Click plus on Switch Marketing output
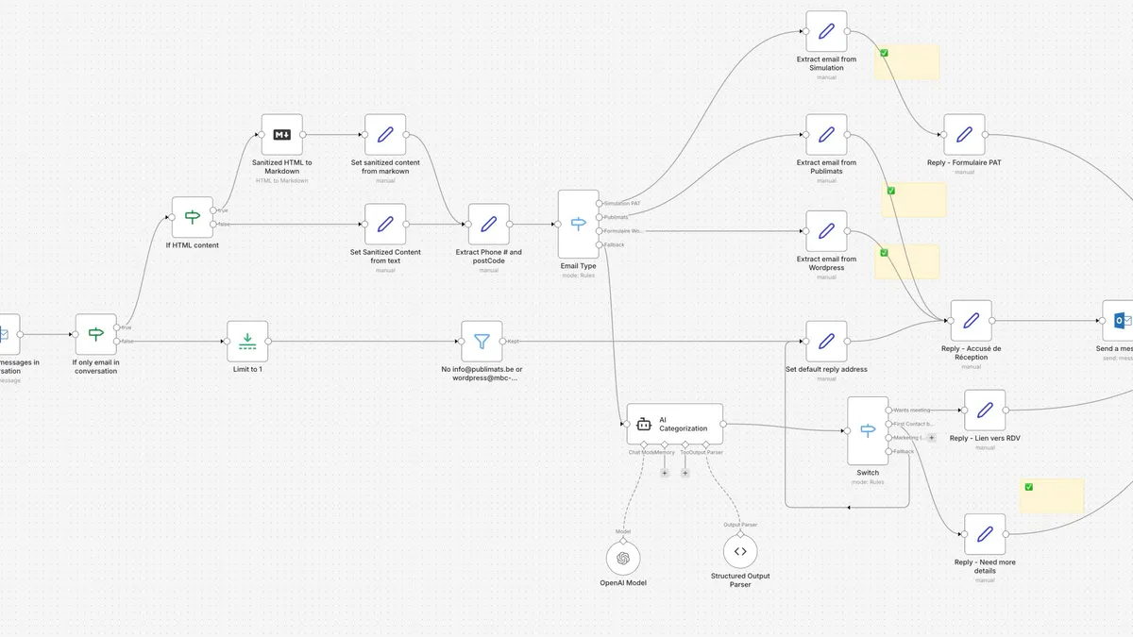The height and width of the screenshot is (637, 1133). (x=932, y=438)
